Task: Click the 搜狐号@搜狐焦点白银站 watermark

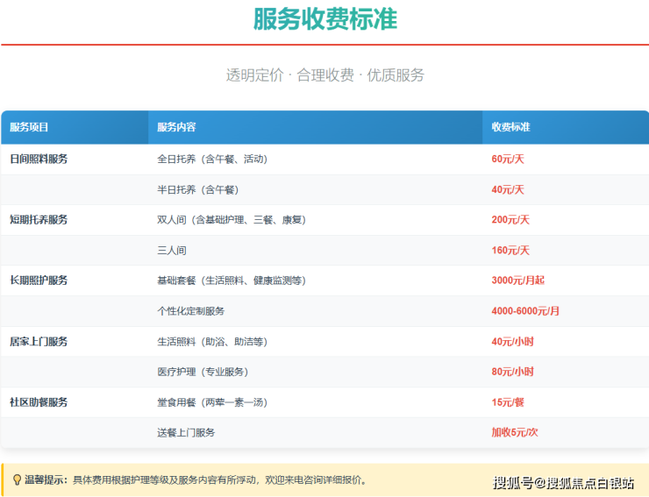Action: point(562,483)
